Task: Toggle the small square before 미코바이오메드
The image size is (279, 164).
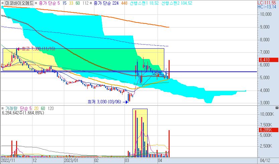Action: (2, 3)
